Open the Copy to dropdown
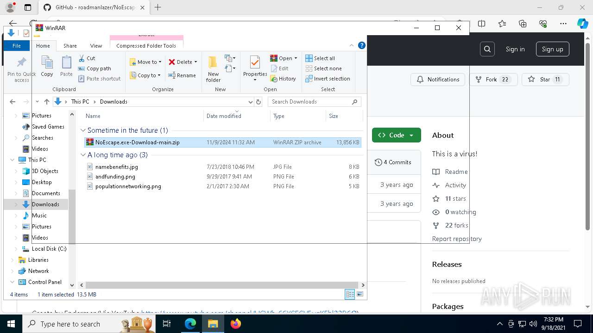The image size is (593, 333). coord(145,75)
